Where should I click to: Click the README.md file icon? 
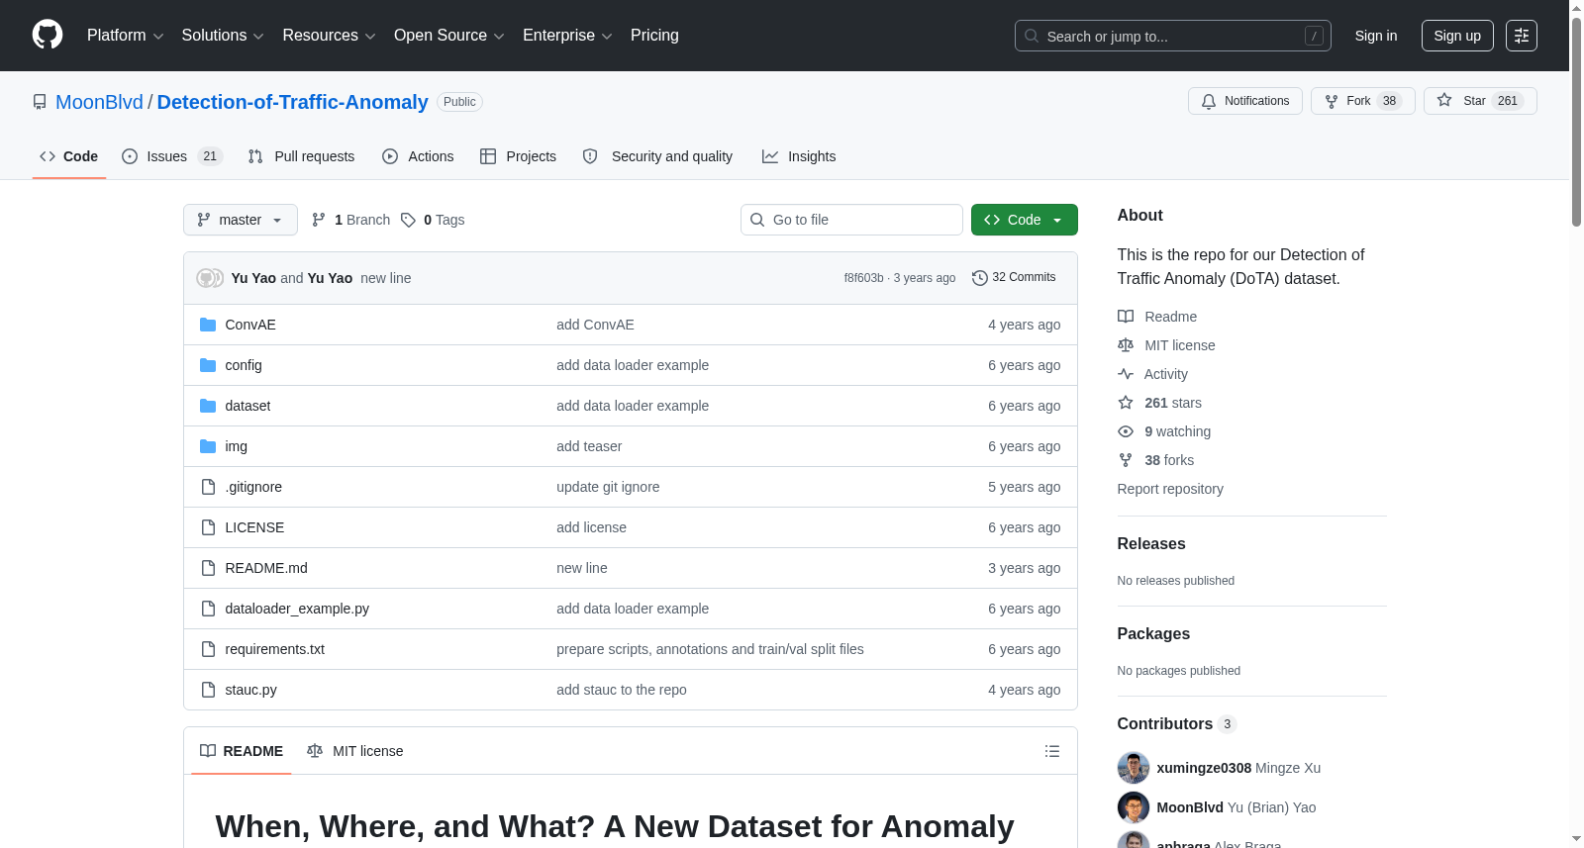tap(208, 568)
